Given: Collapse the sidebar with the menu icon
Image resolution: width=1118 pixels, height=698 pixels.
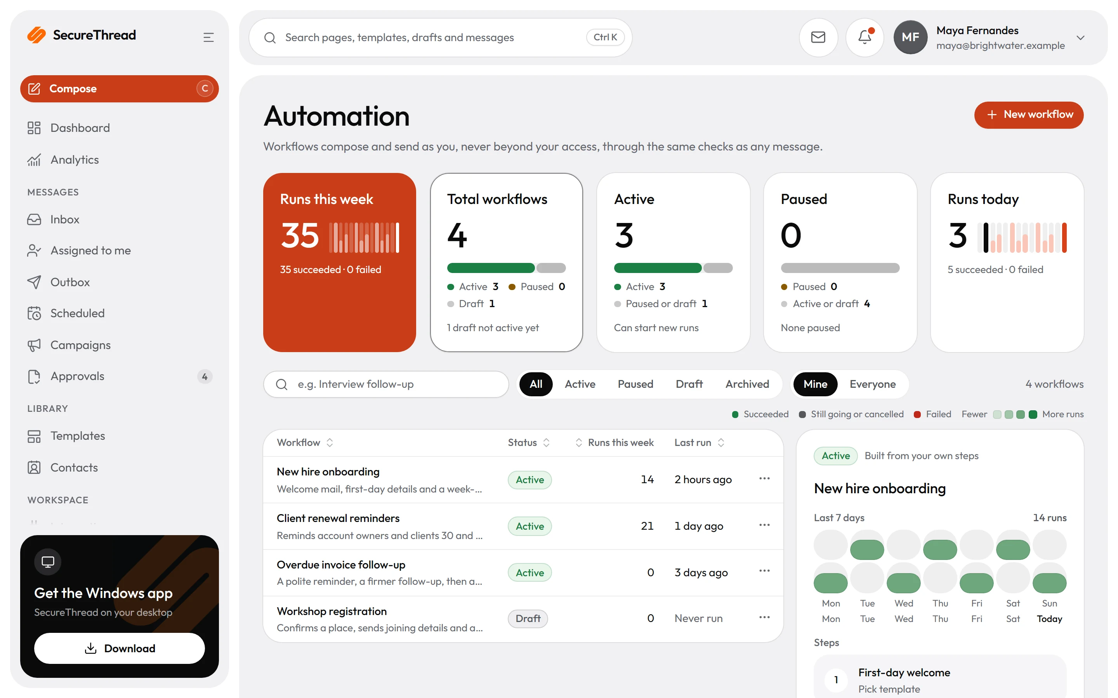Looking at the screenshot, I should 208,37.
